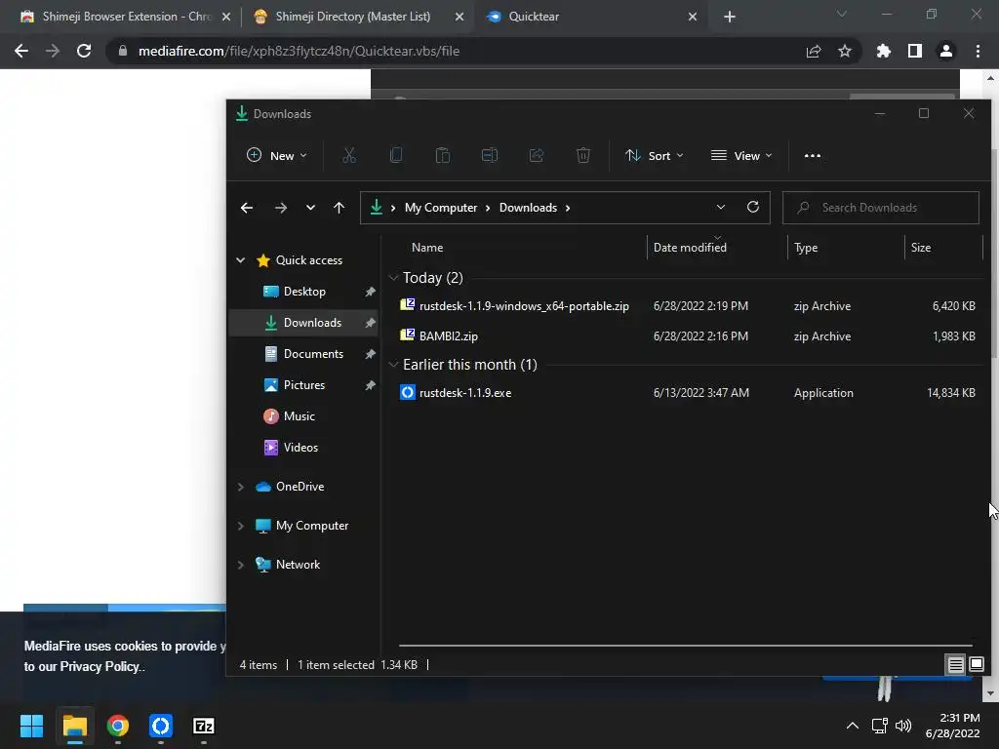This screenshot has width=999, height=749.
Task: Open Videos folder in navigation pane
Action: 300,447
